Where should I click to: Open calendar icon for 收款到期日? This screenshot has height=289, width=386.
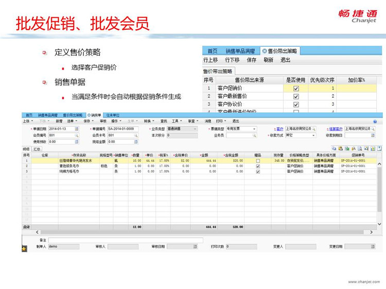(373, 135)
